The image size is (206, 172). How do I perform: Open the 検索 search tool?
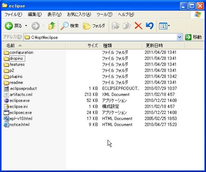[x=69, y=26]
